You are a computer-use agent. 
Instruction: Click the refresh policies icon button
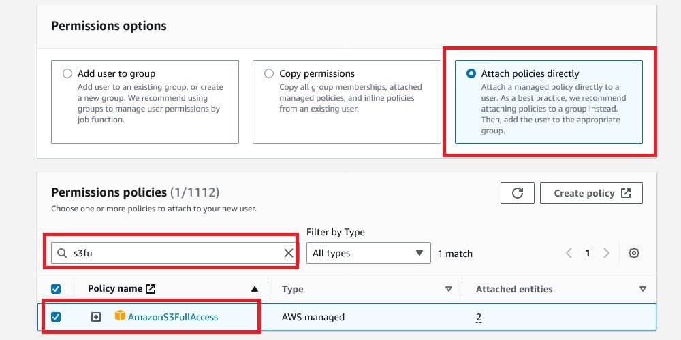coord(517,193)
